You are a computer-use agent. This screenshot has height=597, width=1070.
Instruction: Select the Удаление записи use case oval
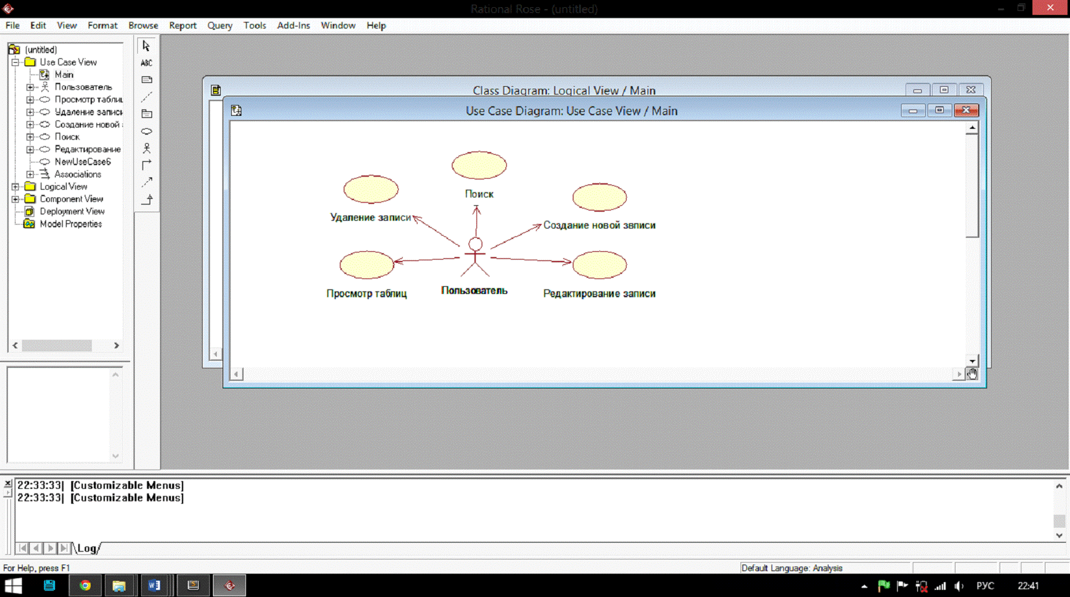[x=371, y=189]
